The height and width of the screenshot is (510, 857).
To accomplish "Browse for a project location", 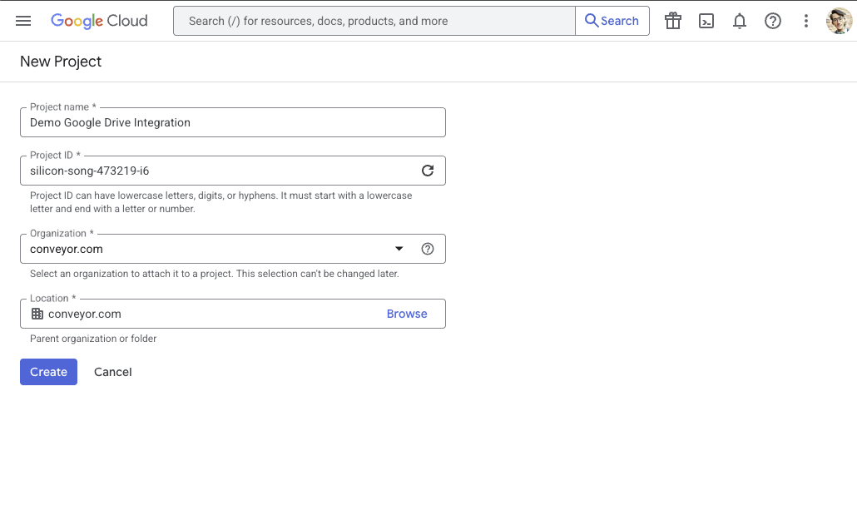I will [407, 314].
